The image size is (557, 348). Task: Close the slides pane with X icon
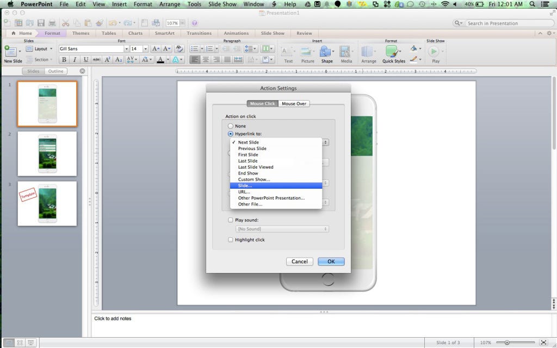83,71
